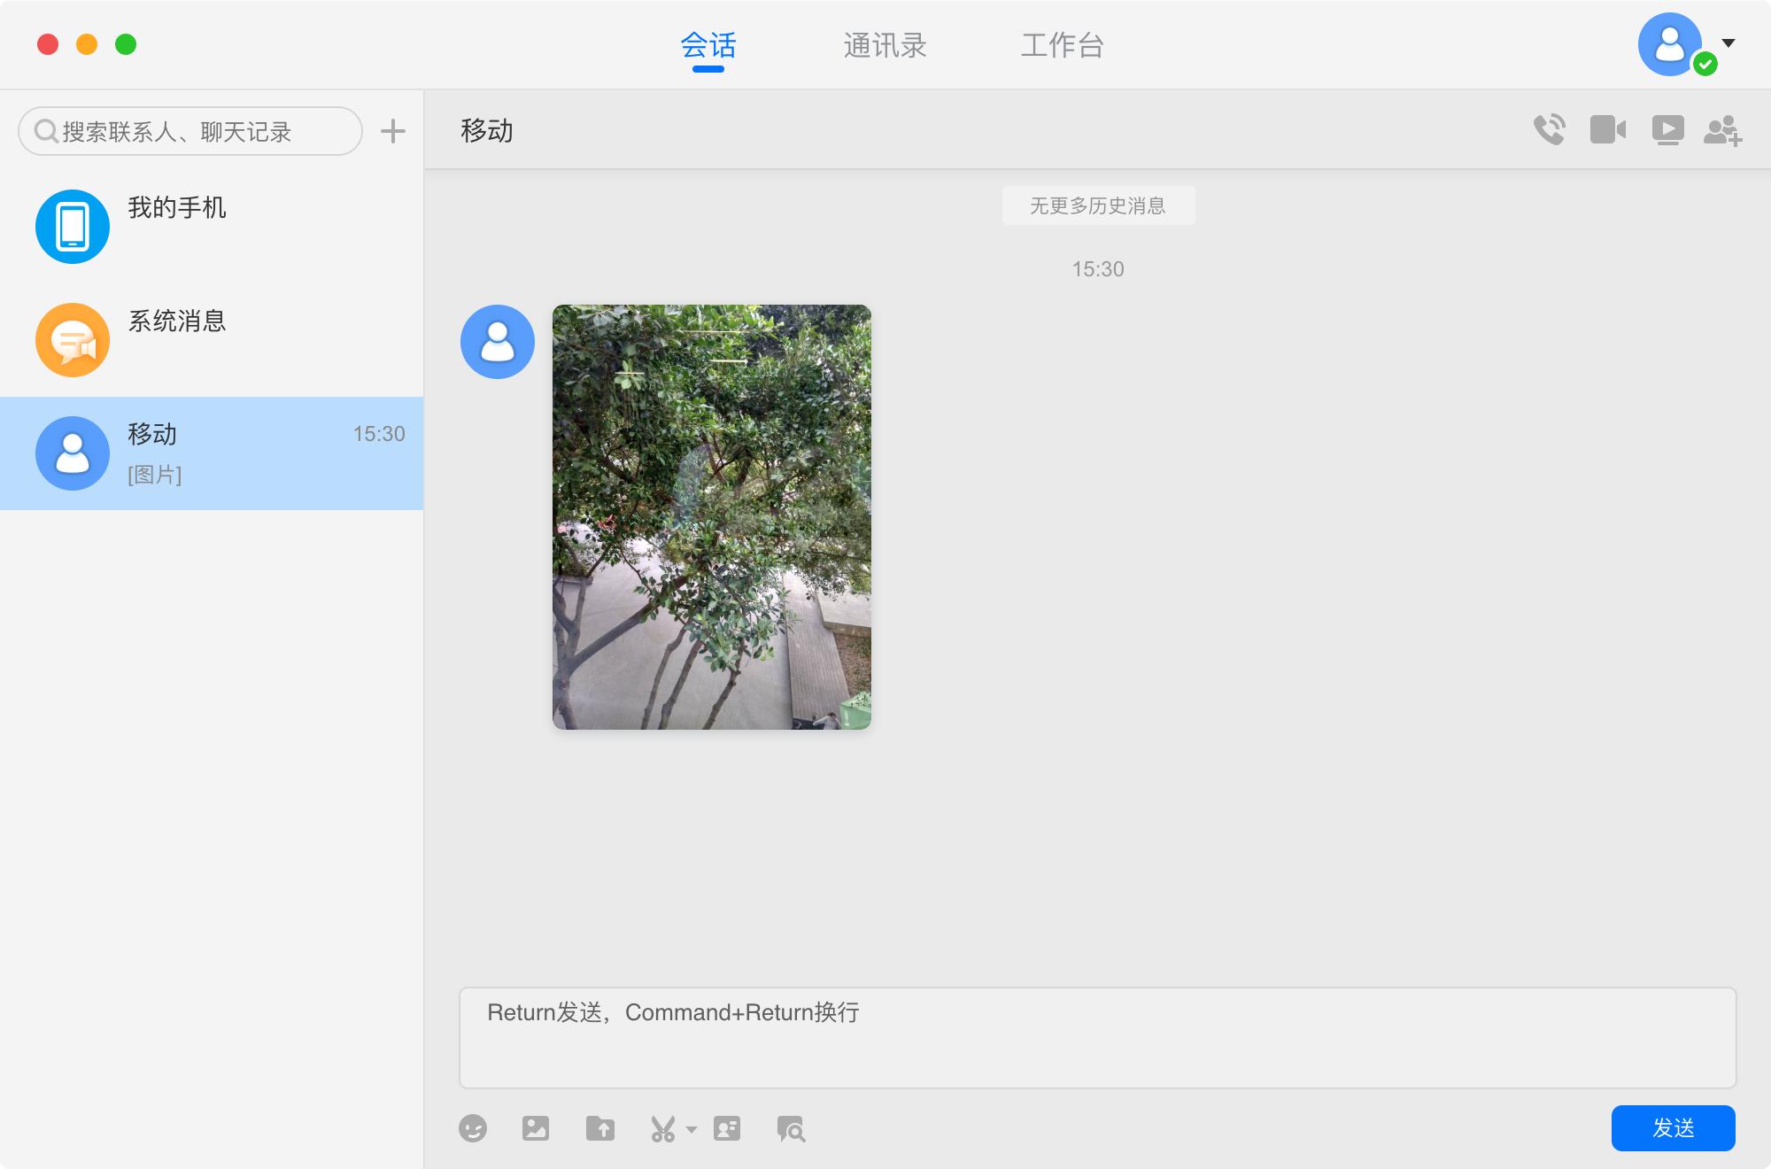Click the 发送 button
Viewport: 1771px width, 1169px height.
(1673, 1128)
